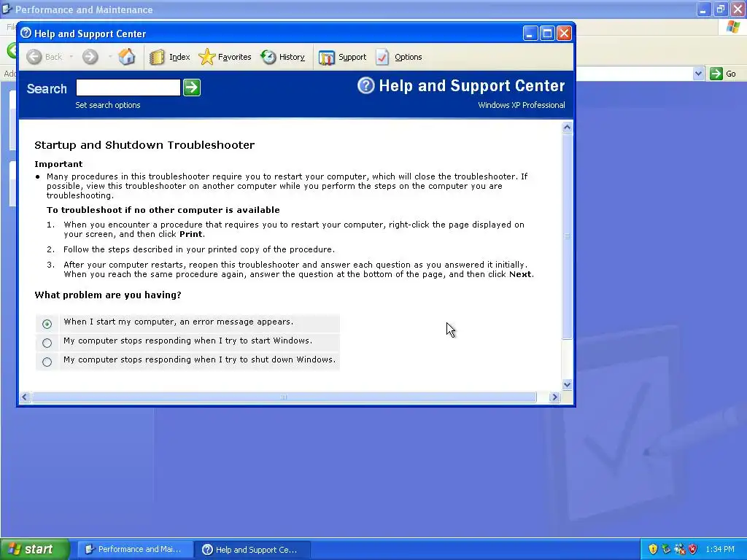The width and height of the screenshot is (747, 560).
Task: Click the horizontal scrollbar thumb
Action: coord(284,397)
